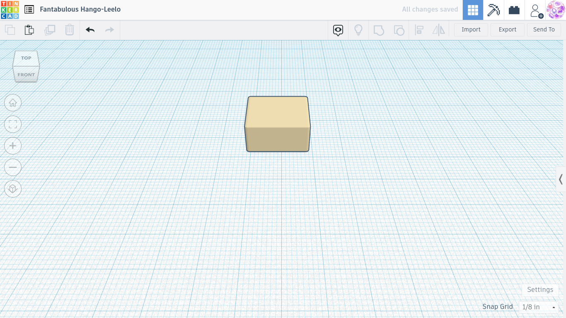The height and width of the screenshot is (318, 566).
Task: Zoom out with minus button
Action: tap(13, 167)
